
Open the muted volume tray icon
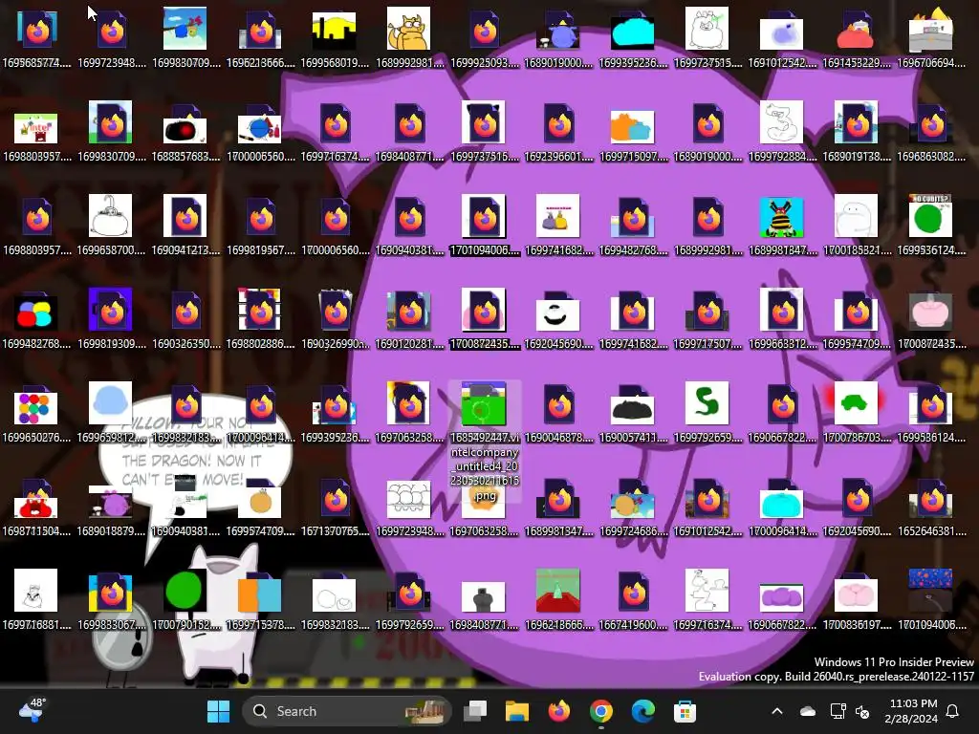(x=863, y=711)
